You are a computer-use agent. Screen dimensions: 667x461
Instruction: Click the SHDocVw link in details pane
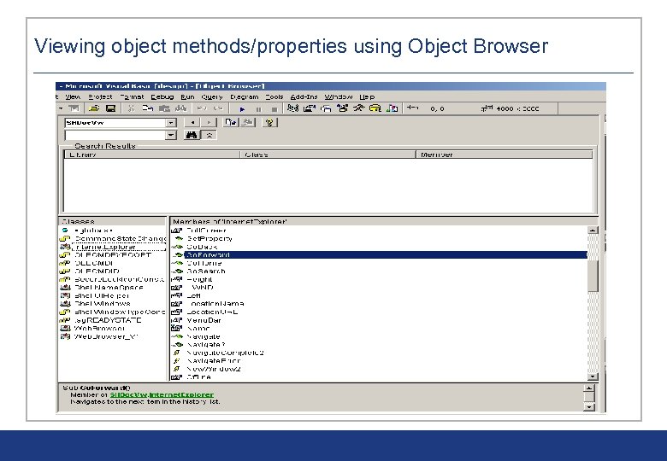pos(129,394)
